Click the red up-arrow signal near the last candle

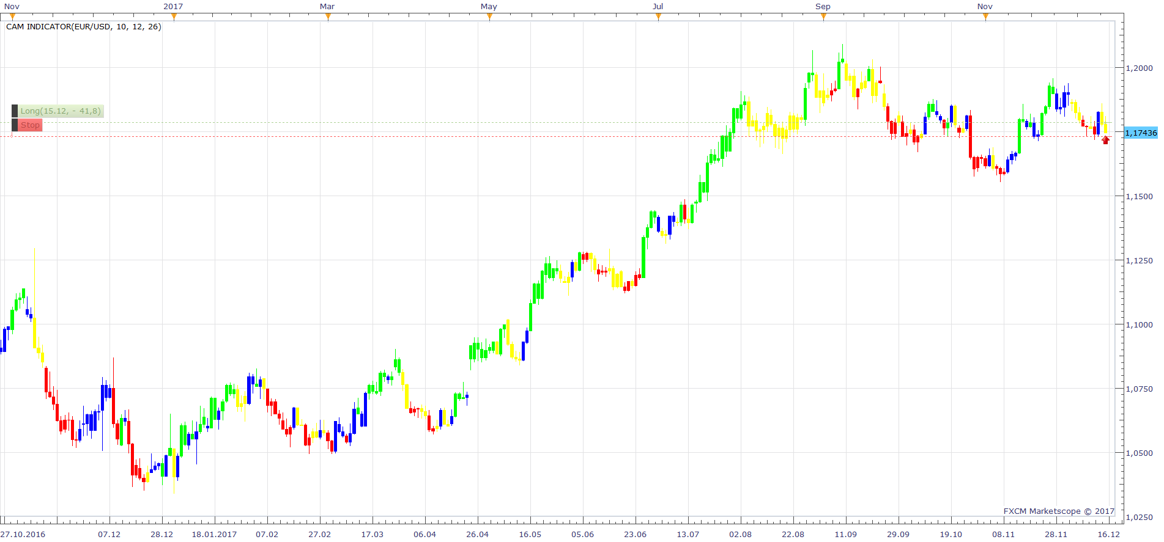click(x=1106, y=140)
